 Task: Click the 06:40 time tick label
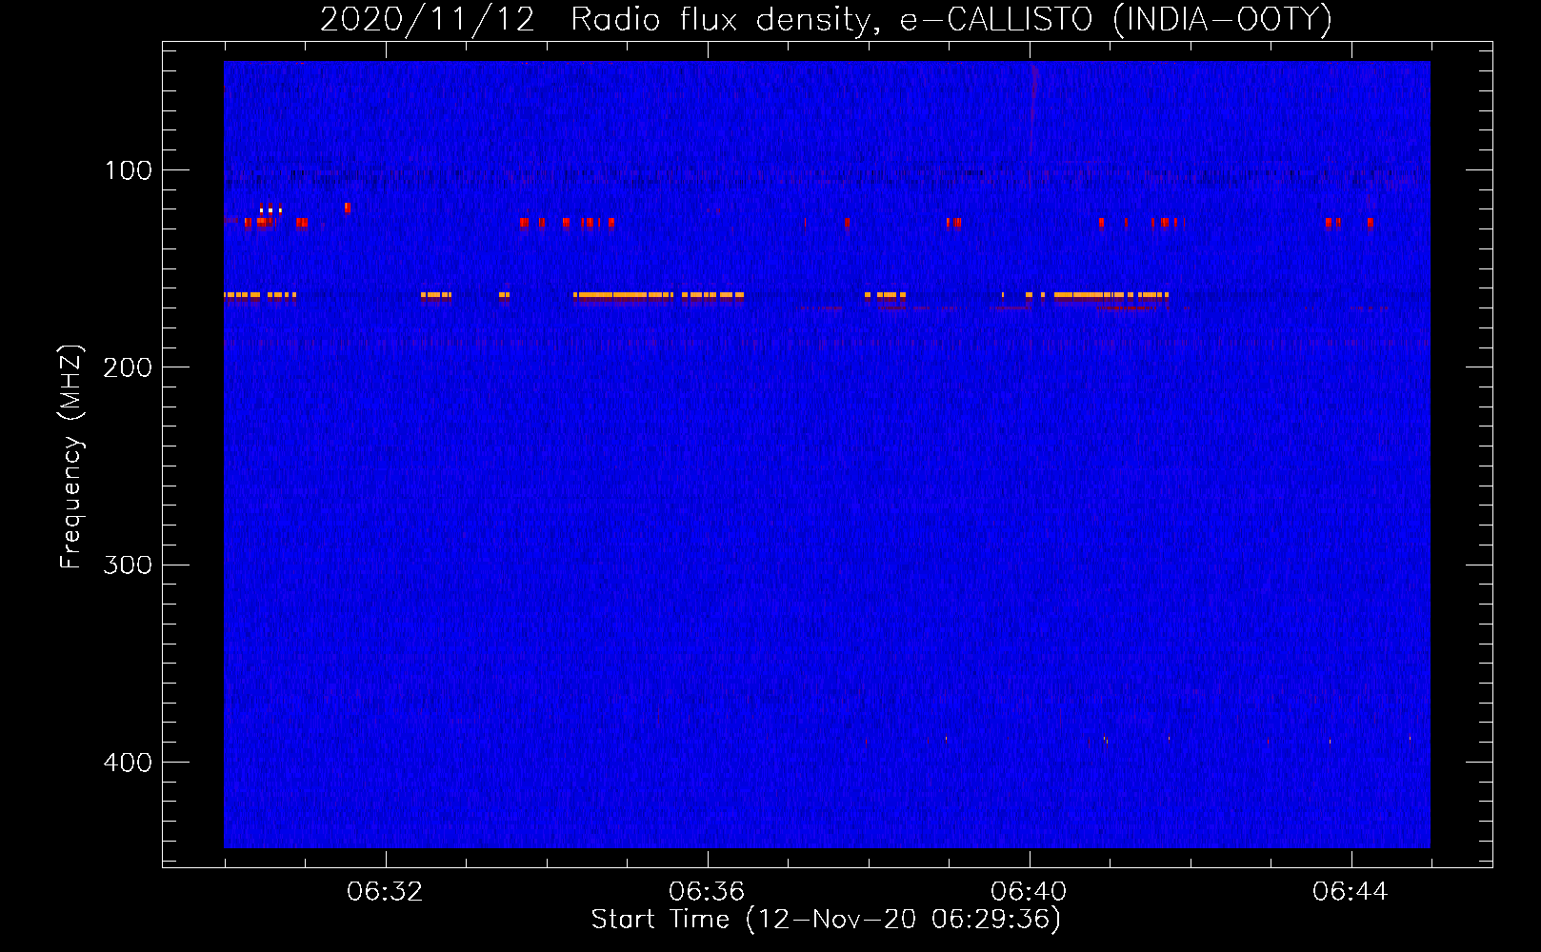point(1029,892)
